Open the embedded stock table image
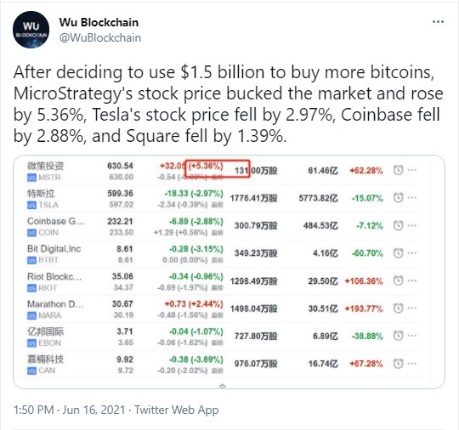459x430 pixels. pos(229,272)
